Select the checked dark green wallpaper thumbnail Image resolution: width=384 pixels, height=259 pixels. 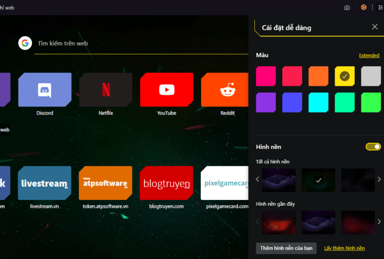pyautogui.click(x=318, y=180)
